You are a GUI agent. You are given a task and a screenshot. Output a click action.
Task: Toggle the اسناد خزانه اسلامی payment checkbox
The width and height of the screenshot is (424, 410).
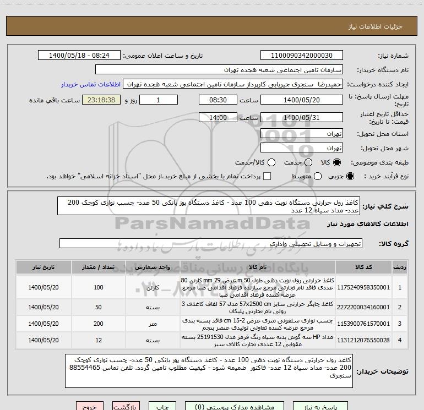[267, 176]
